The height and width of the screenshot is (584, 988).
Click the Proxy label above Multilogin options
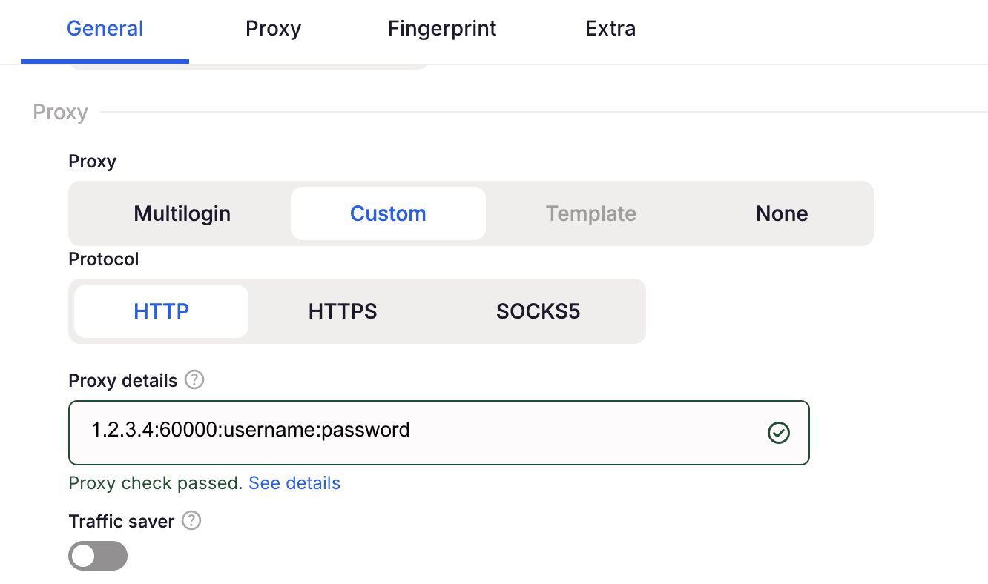(x=93, y=162)
